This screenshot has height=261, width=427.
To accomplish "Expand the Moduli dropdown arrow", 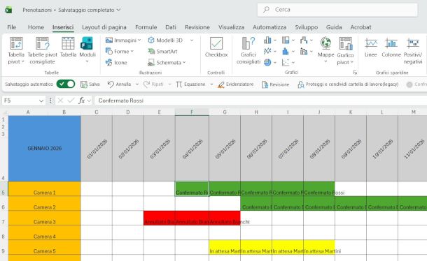I will tap(87, 61).
